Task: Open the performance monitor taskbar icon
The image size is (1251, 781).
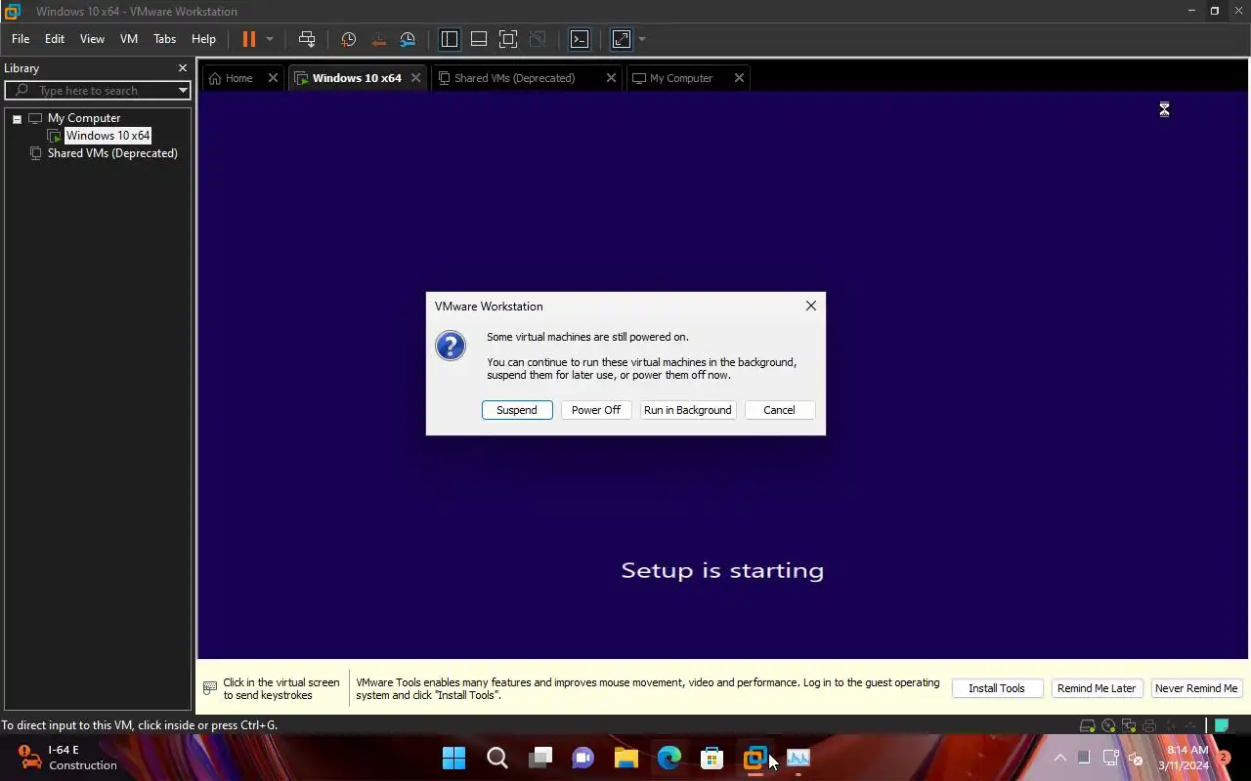Action: pos(798,758)
